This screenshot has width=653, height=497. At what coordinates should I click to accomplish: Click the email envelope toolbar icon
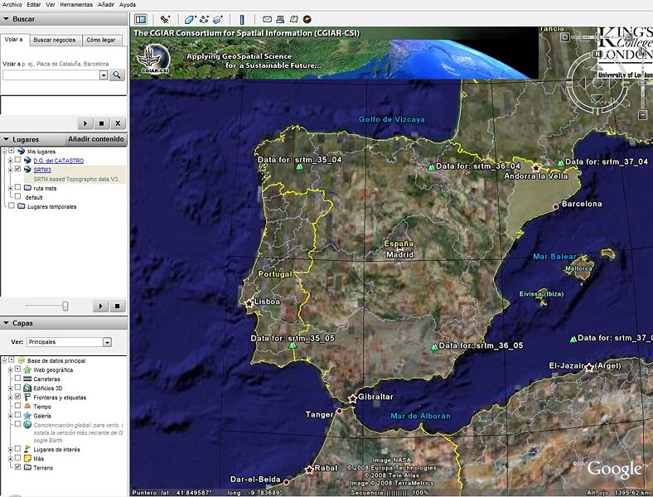[267, 19]
